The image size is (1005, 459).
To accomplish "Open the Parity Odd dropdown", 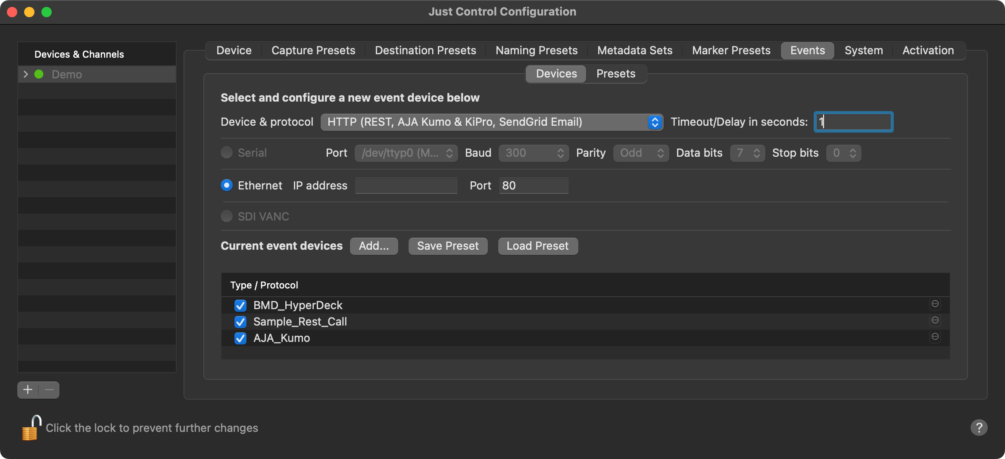I will click(641, 153).
